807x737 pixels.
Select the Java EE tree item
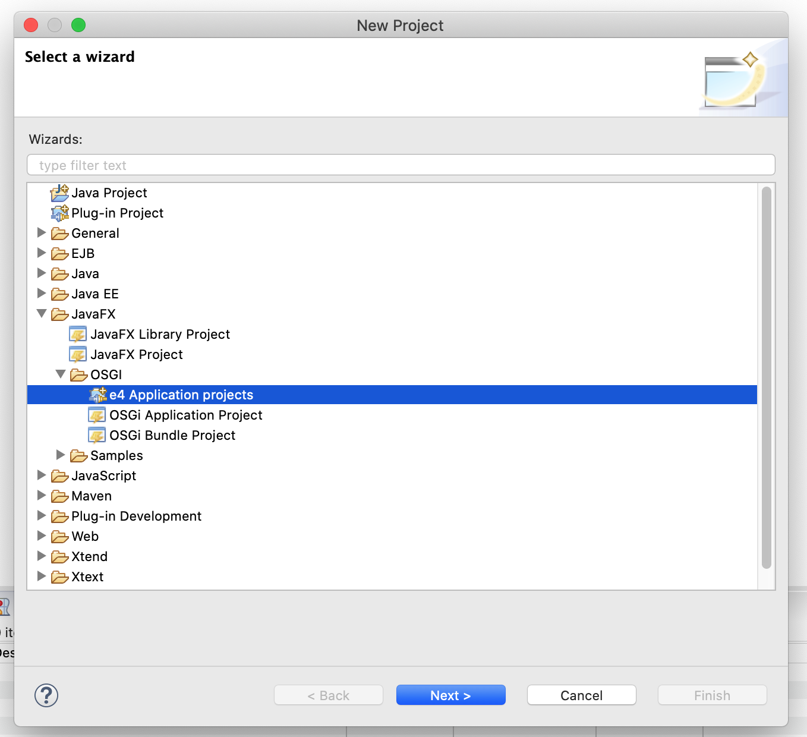94,294
